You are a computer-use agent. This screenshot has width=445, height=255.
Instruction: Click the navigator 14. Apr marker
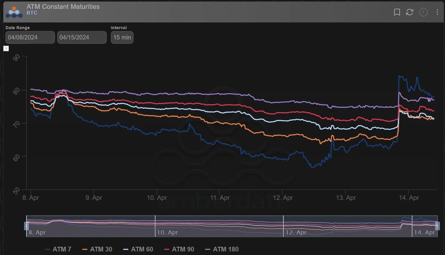tap(424, 232)
